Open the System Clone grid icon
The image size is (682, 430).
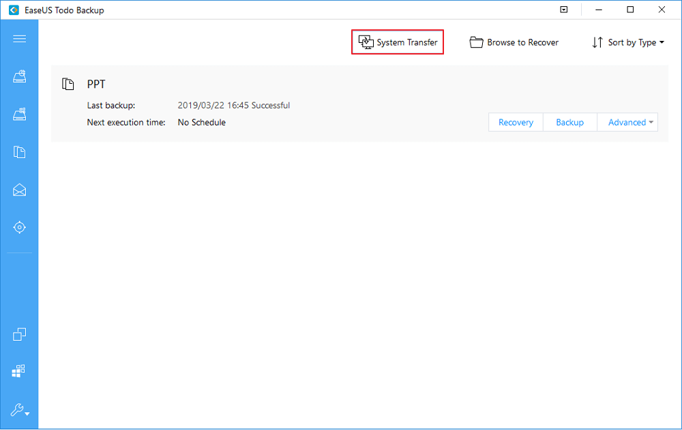point(19,371)
